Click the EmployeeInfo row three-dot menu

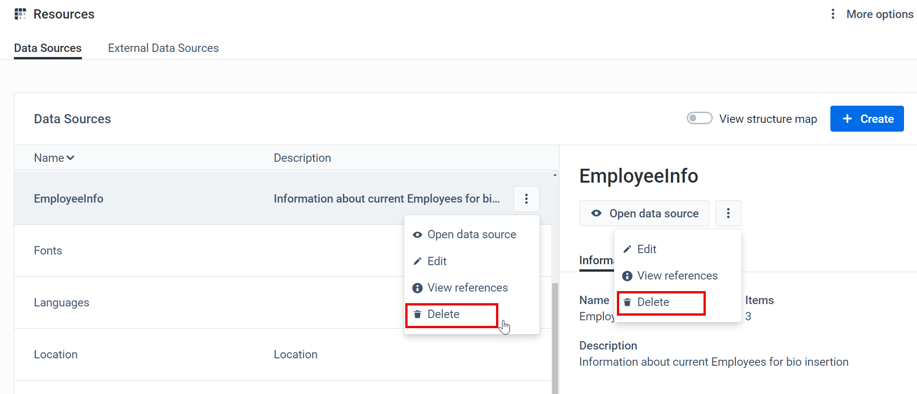(526, 199)
